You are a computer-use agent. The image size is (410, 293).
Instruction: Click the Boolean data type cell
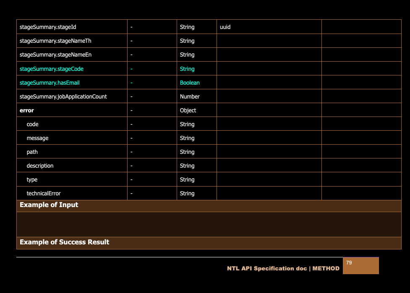(190, 83)
